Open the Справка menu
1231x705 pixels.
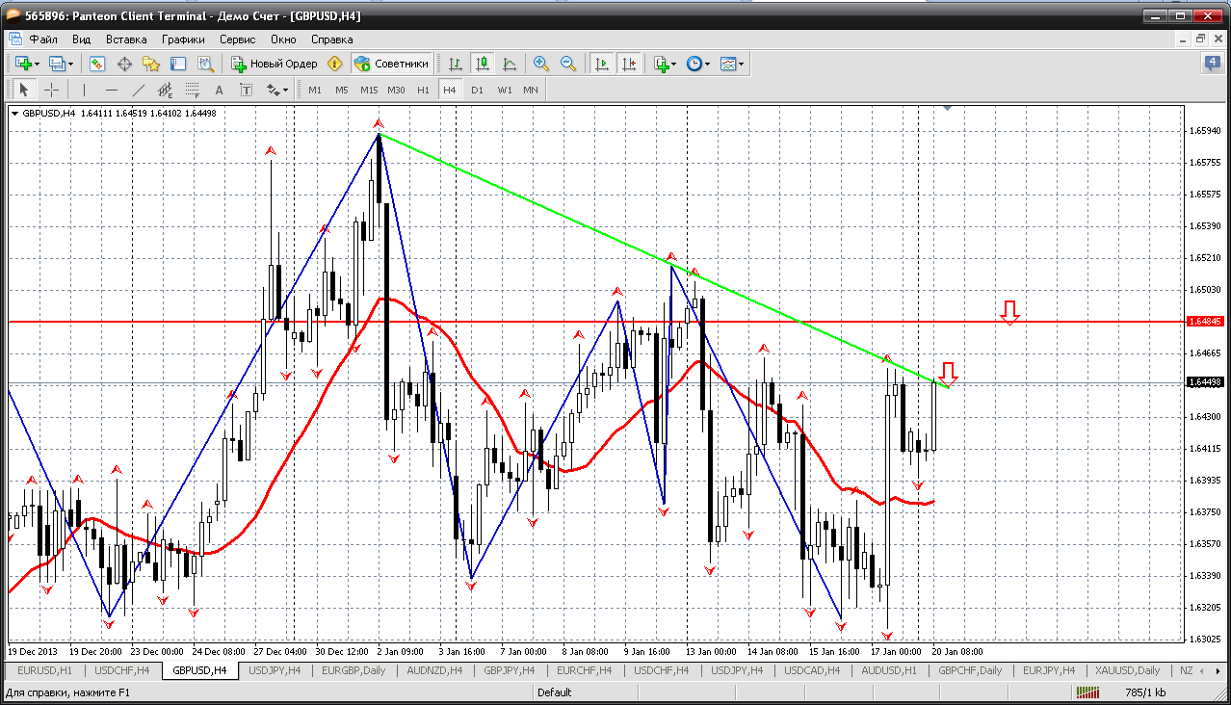[x=332, y=39]
